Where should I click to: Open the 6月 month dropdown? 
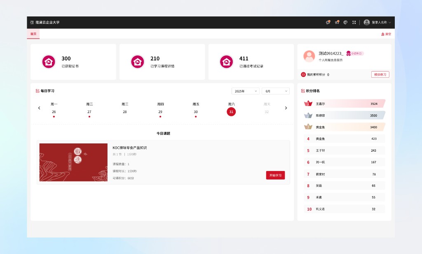tap(275, 91)
